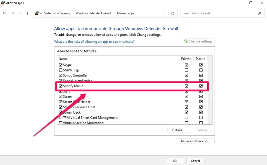This screenshot has height=165, width=267.
Task: Toggle Steam Public network checkbox
Action: [x=201, y=97]
